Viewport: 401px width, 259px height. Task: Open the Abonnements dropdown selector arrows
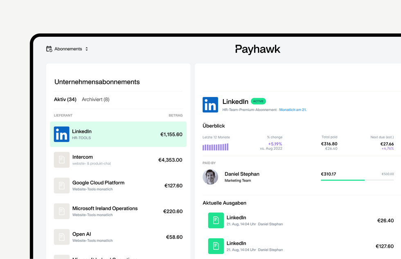[x=87, y=49]
